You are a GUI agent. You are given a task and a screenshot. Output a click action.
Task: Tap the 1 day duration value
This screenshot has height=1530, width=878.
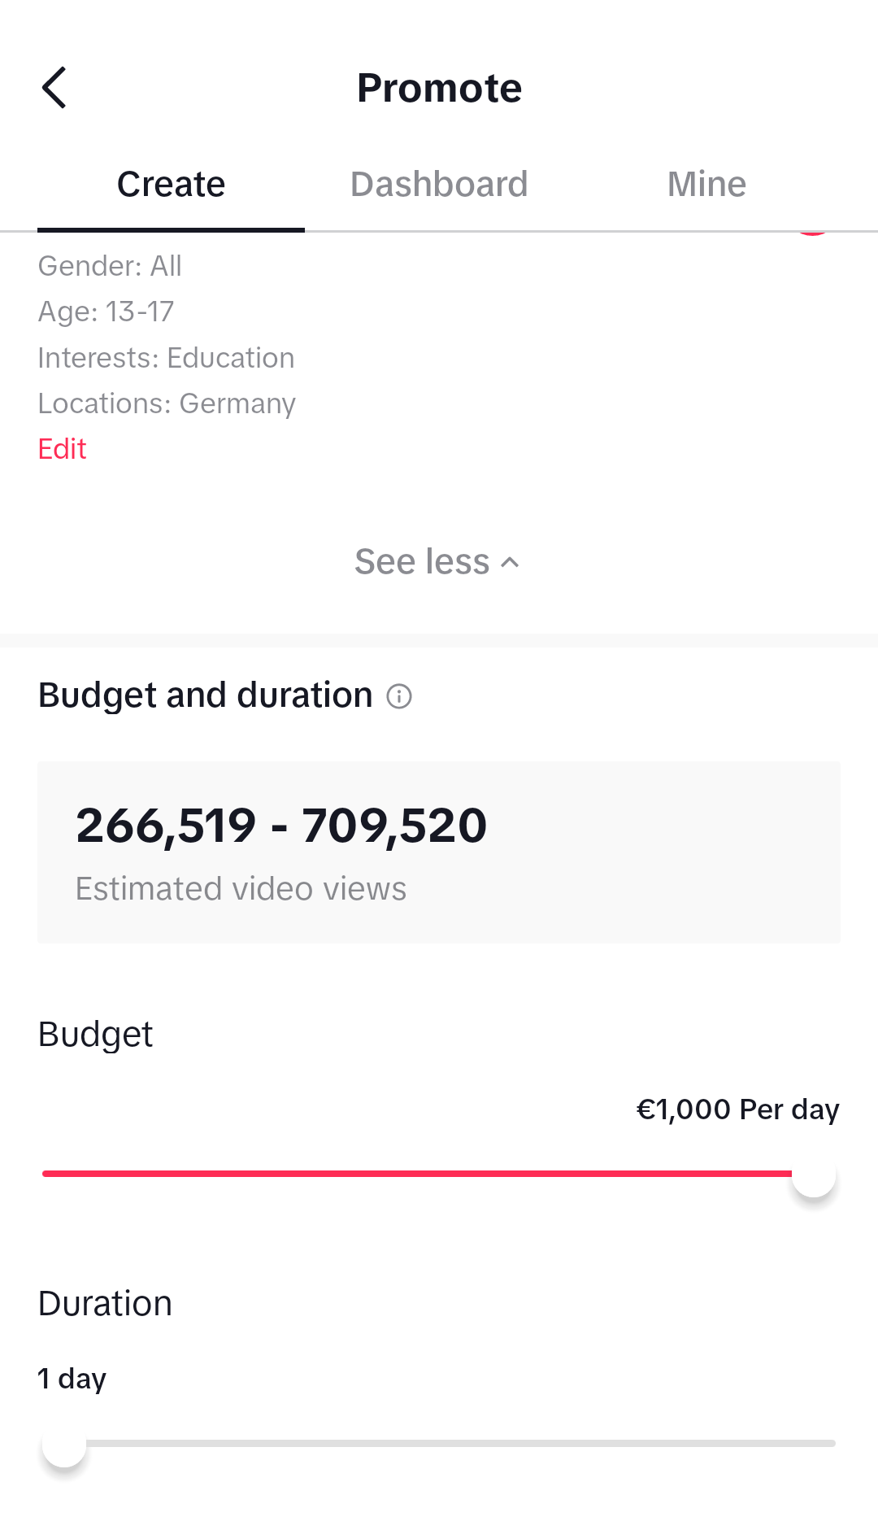point(72,1379)
